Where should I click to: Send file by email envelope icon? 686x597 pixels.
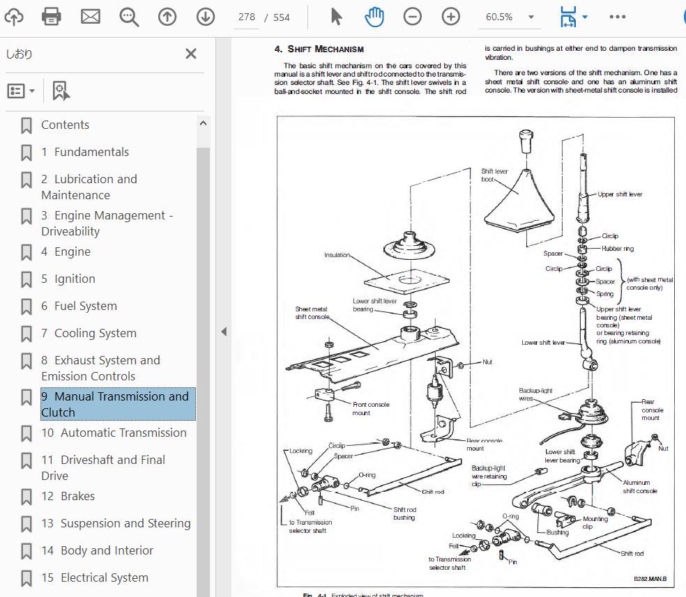coord(91,17)
